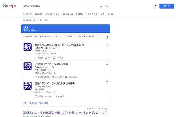Click the 東京都港区 location text
176x117 pixels.
pyautogui.click(x=40, y=89)
